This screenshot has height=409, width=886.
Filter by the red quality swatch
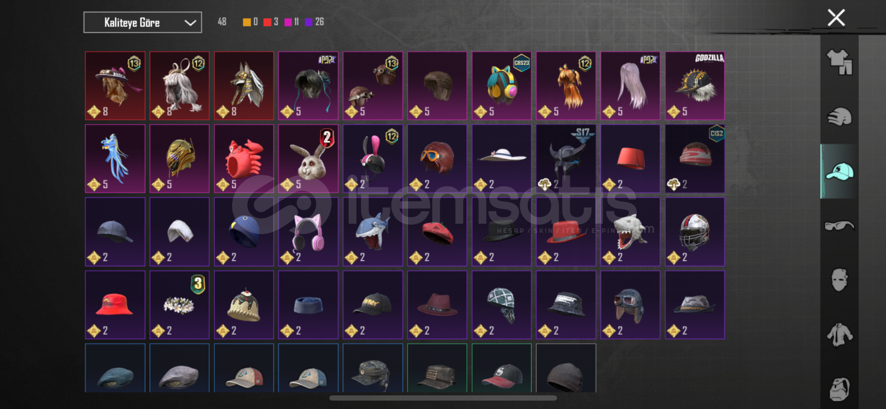pos(267,22)
